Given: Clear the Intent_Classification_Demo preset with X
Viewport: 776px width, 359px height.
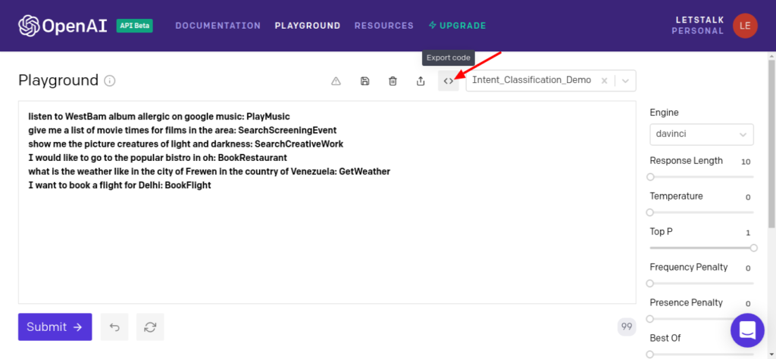Looking at the screenshot, I should [604, 81].
